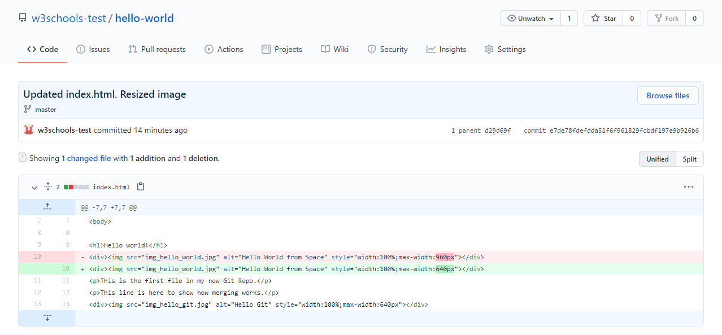Open Settings with the gear icon
The image size is (722, 335).
coord(489,49)
